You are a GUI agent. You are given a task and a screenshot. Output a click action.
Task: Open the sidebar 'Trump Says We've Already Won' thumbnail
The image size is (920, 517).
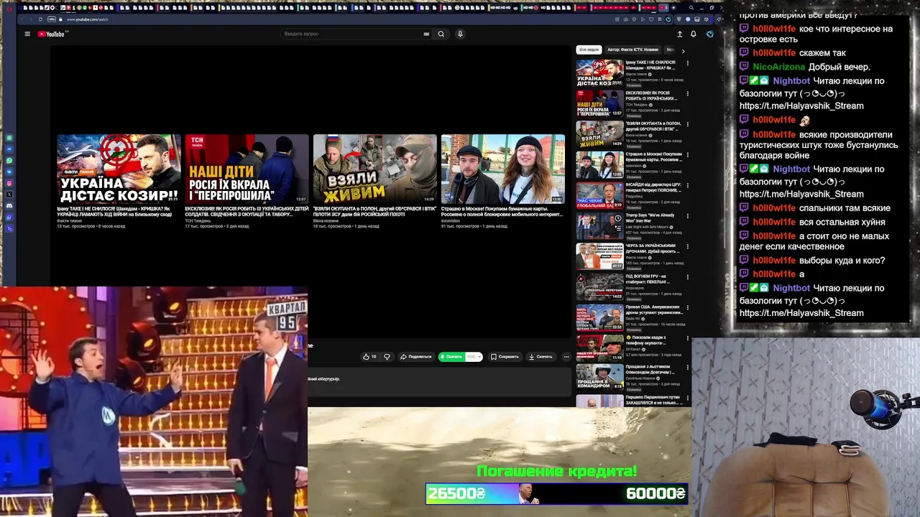pos(599,225)
